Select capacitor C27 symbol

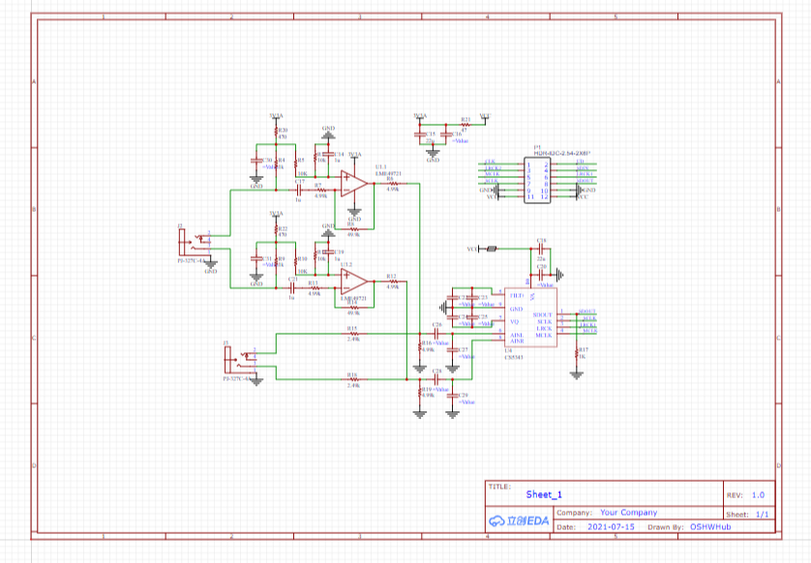(453, 350)
